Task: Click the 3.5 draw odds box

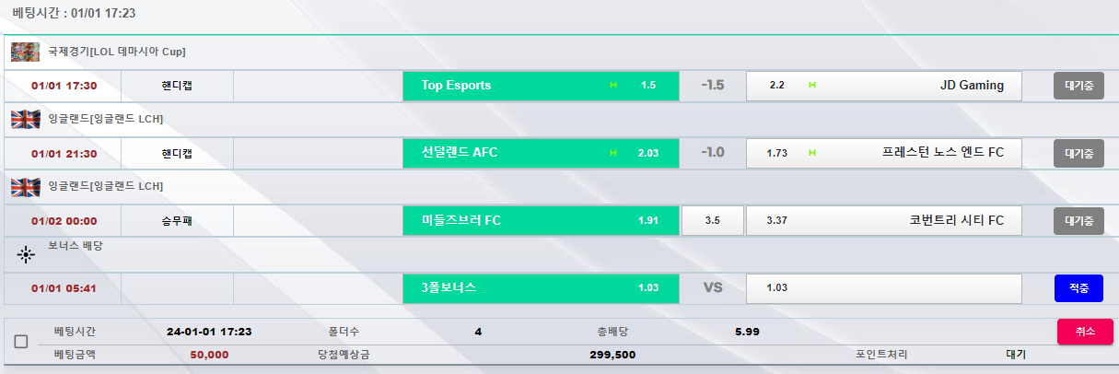Action: (x=712, y=221)
